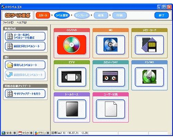Toggle the background eye icon in status bar
Image resolution: width=173 pixels, height=137 pixels.
pos(15,133)
